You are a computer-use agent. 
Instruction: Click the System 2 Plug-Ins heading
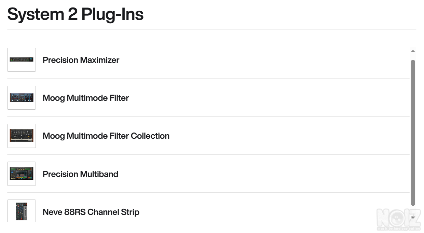point(75,14)
